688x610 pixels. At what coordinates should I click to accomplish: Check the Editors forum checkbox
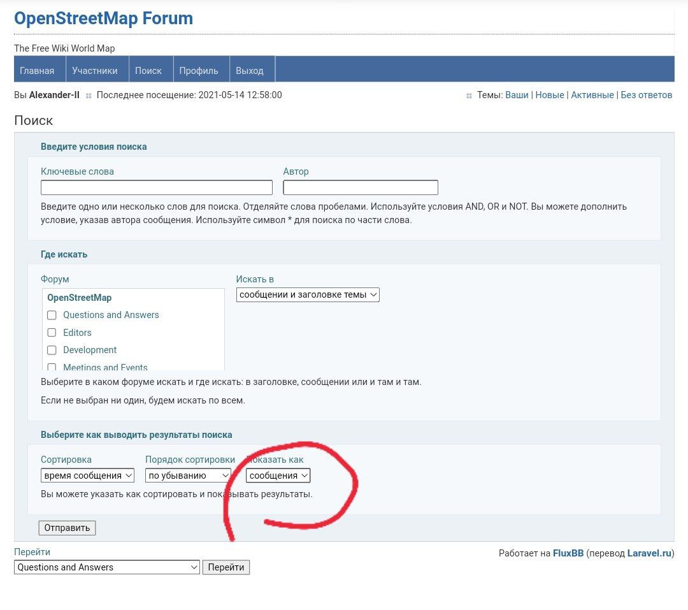pyautogui.click(x=52, y=333)
